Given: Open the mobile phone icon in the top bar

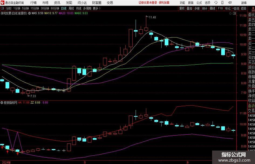Looking at the screenshot, I should [222, 3].
